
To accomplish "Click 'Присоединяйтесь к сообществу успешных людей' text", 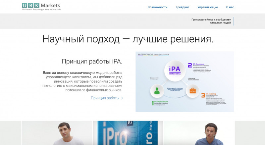I will click(x=211, y=21).
